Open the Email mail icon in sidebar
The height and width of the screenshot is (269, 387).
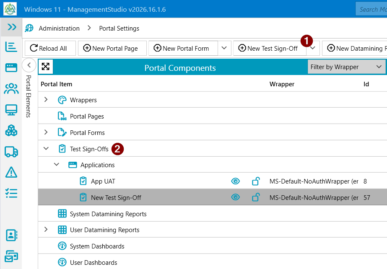[x=11, y=256]
